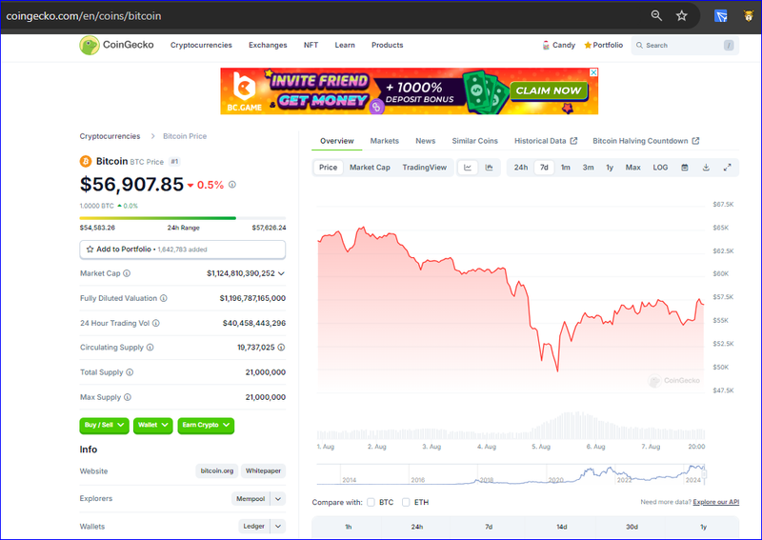Click the browser address bar URL
The image size is (762, 540).
(84, 16)
